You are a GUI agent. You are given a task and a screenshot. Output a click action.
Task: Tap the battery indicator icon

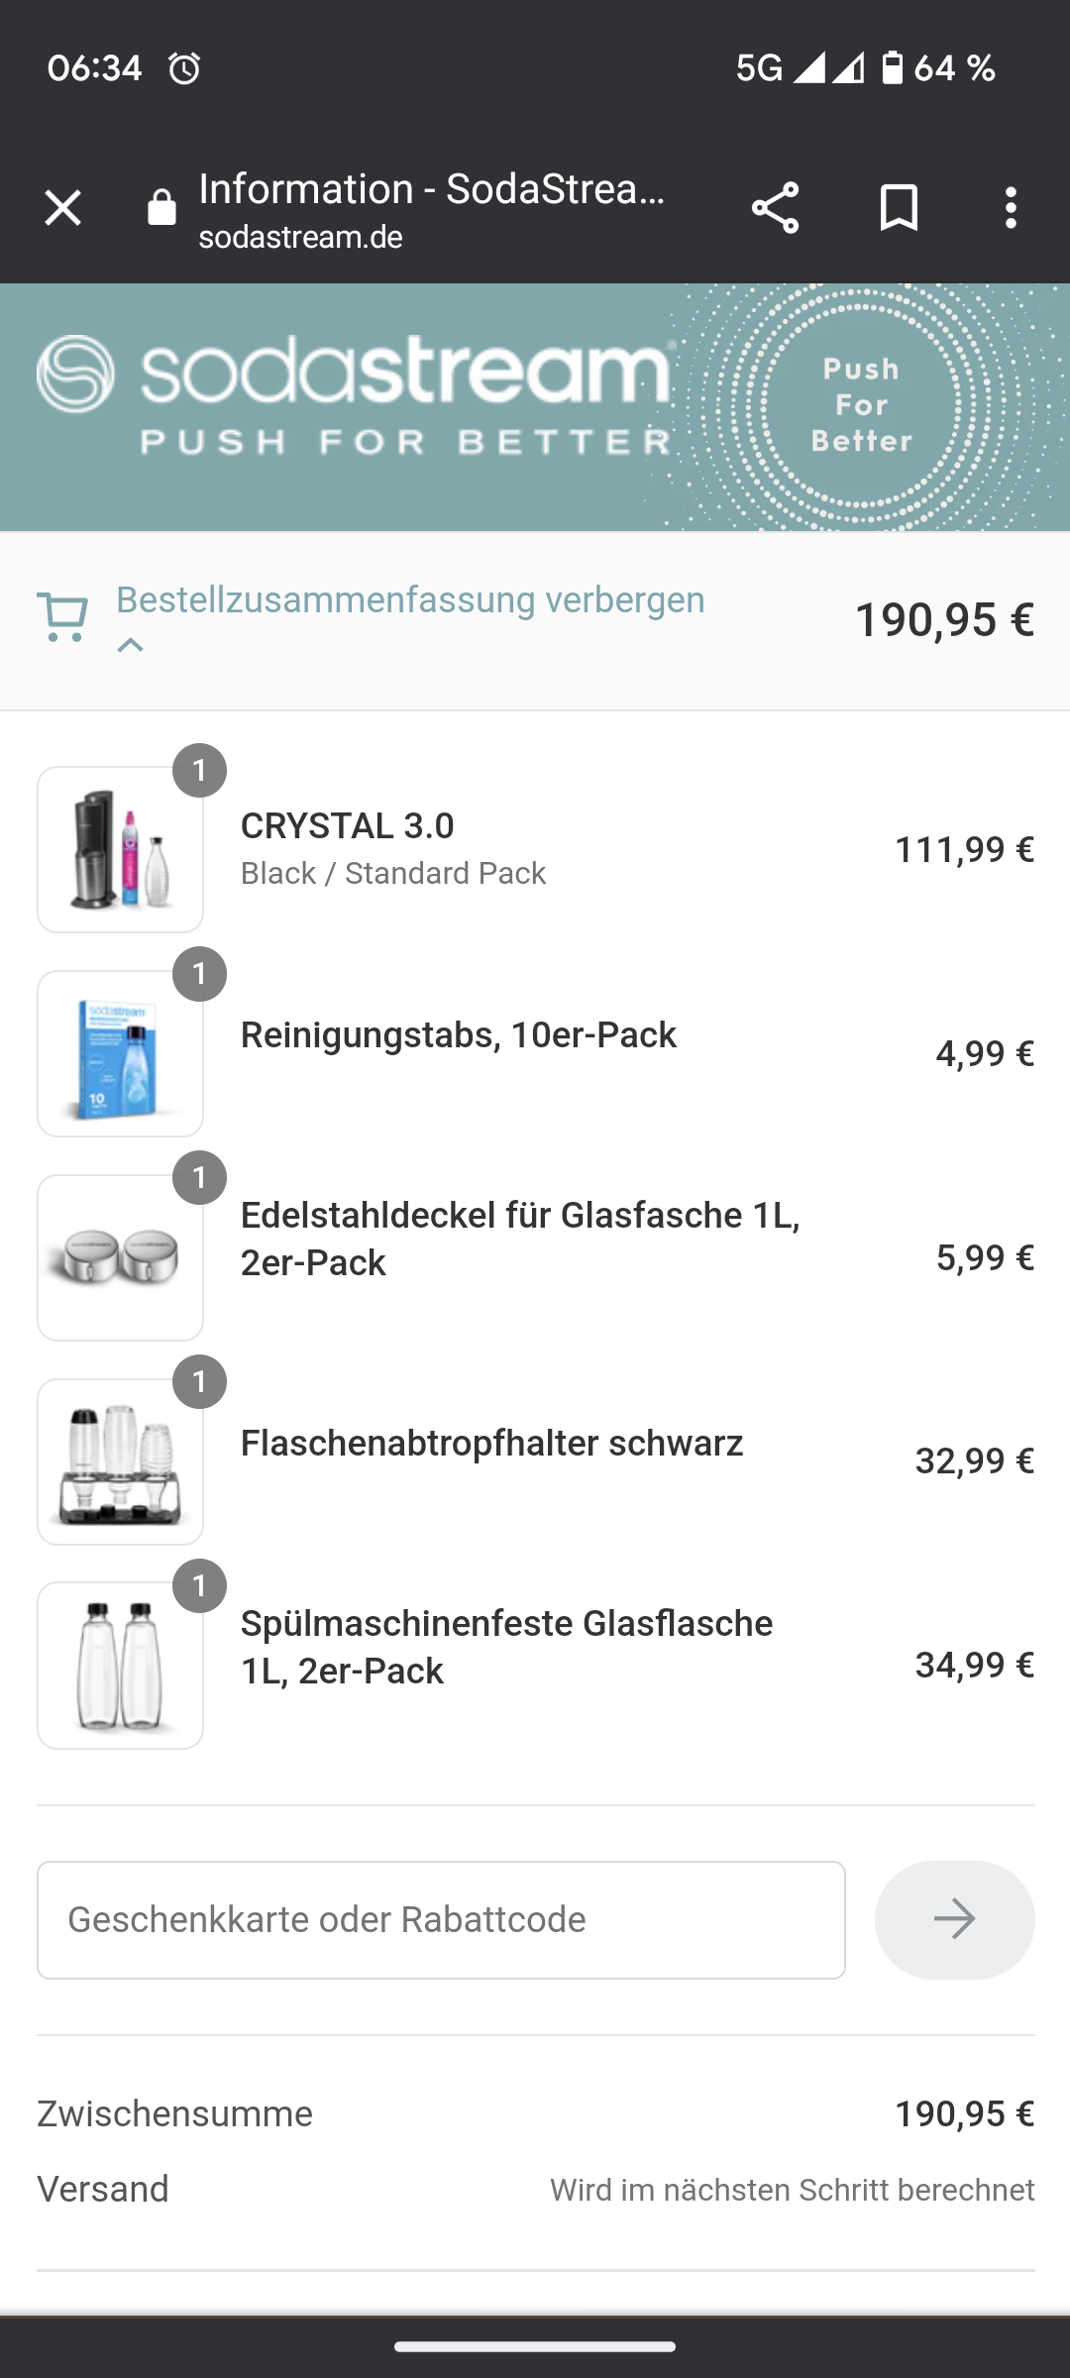(892, 68)
